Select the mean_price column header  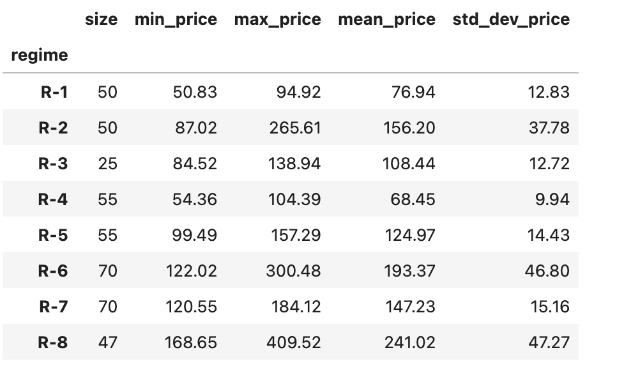click(387, 20)
